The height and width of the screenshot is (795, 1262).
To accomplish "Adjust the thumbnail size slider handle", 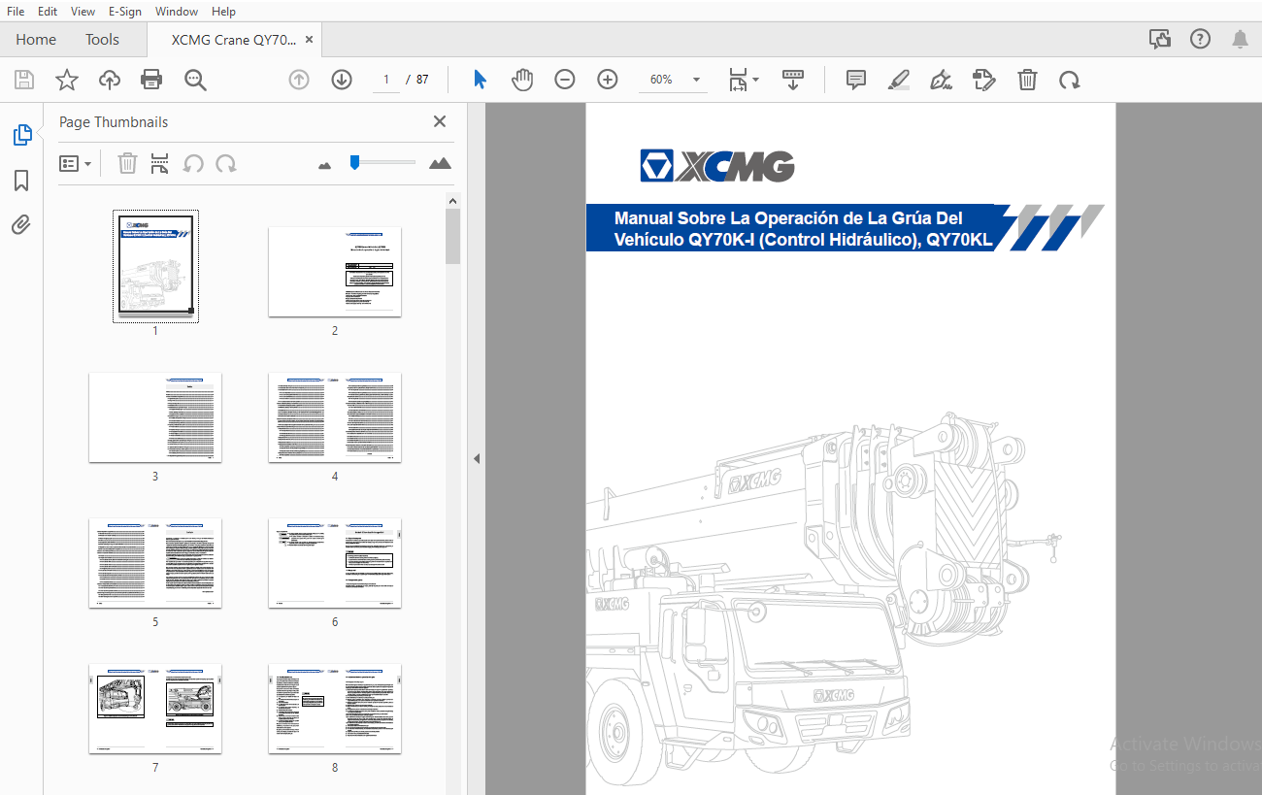I will coord(355,162).
